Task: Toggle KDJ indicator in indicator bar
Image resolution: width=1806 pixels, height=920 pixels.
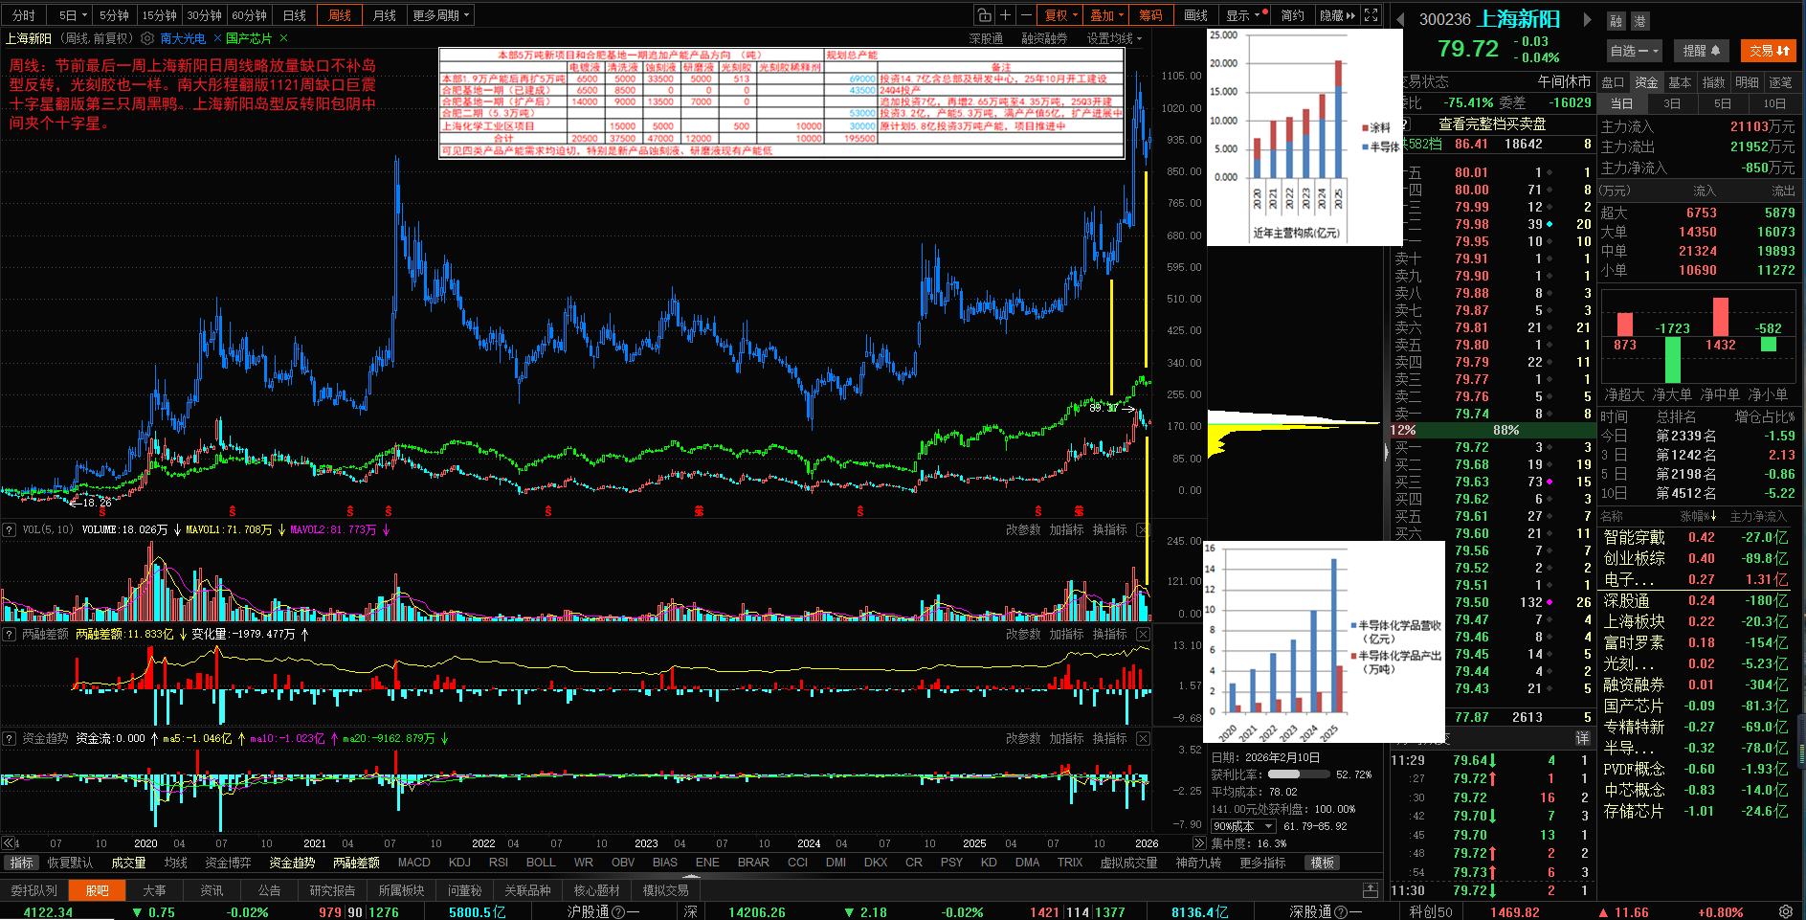Action: tap(459, 863)
